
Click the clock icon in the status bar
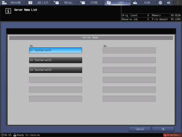[2, 135]
